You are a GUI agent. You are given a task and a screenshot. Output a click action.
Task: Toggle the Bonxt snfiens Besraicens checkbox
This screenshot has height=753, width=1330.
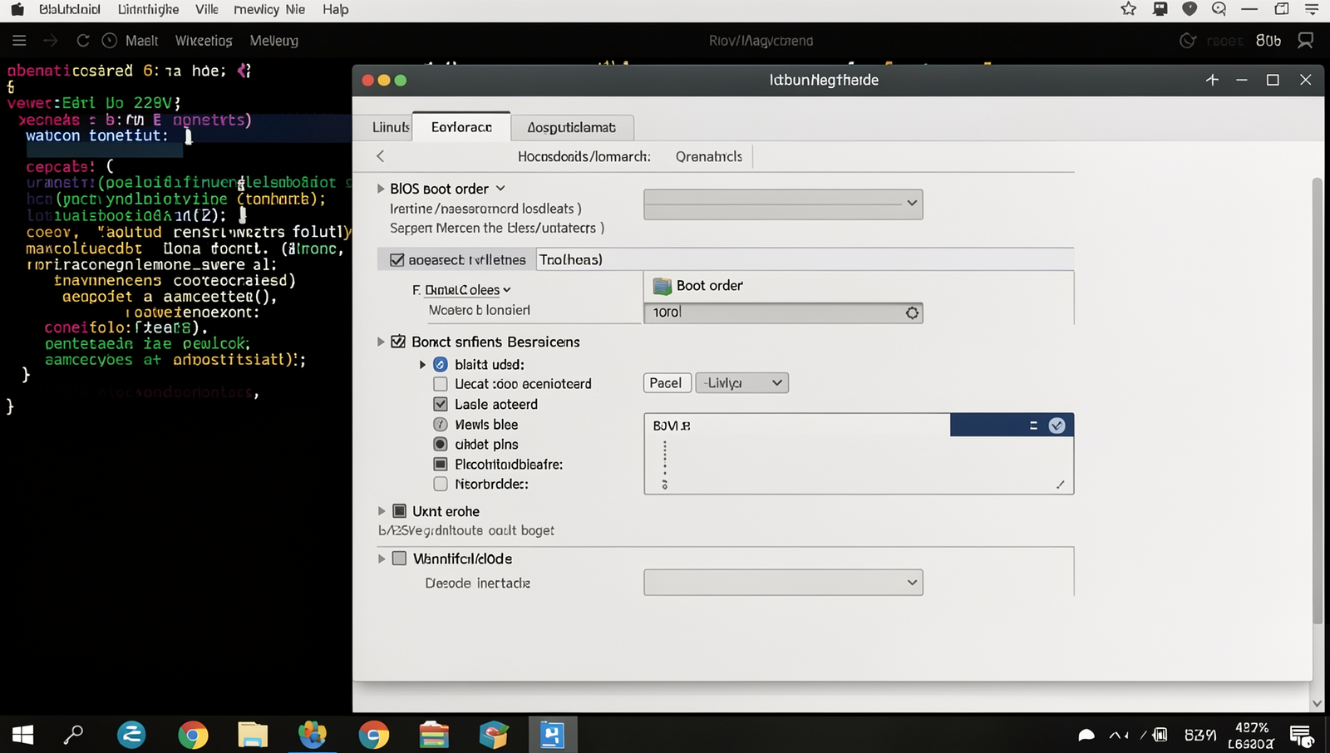[x=398, y=342]
